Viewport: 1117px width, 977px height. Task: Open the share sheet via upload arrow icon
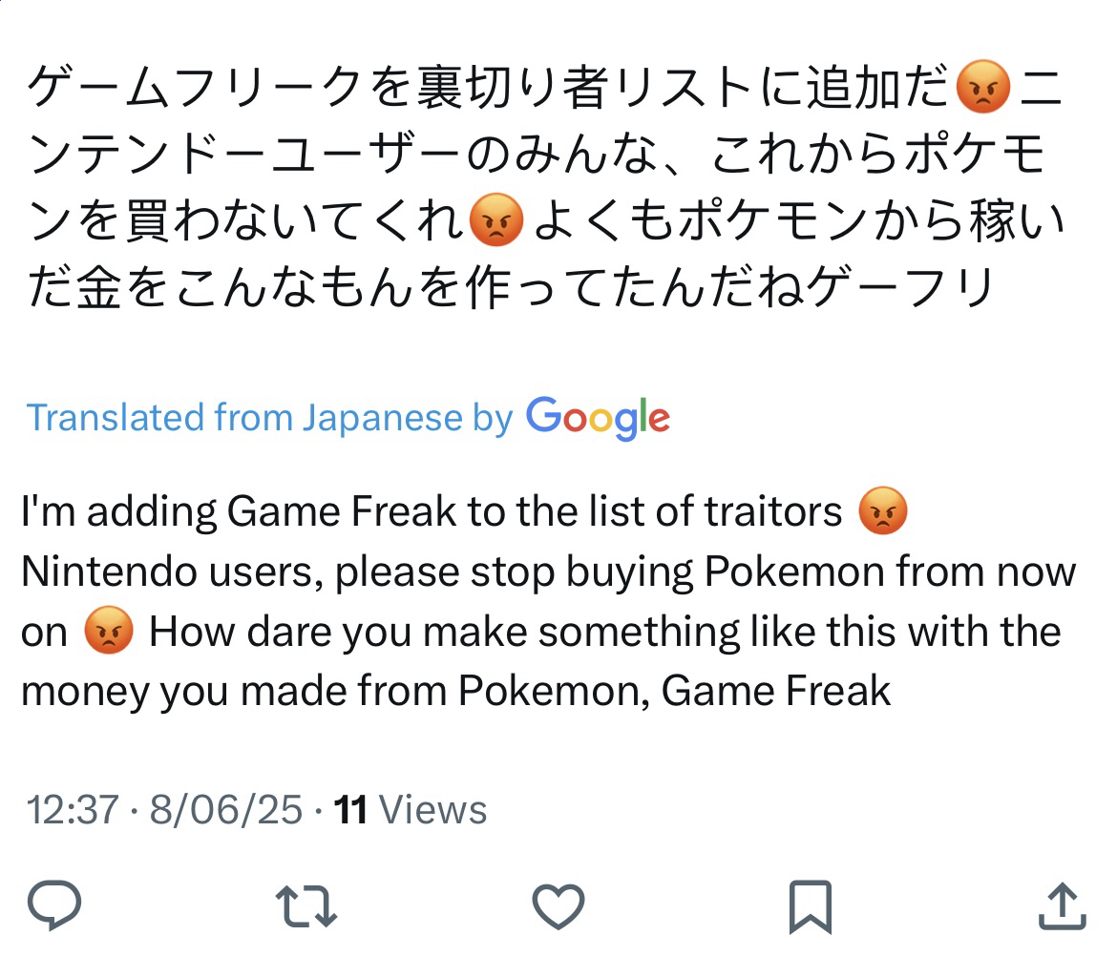[x=1063, y=905]
